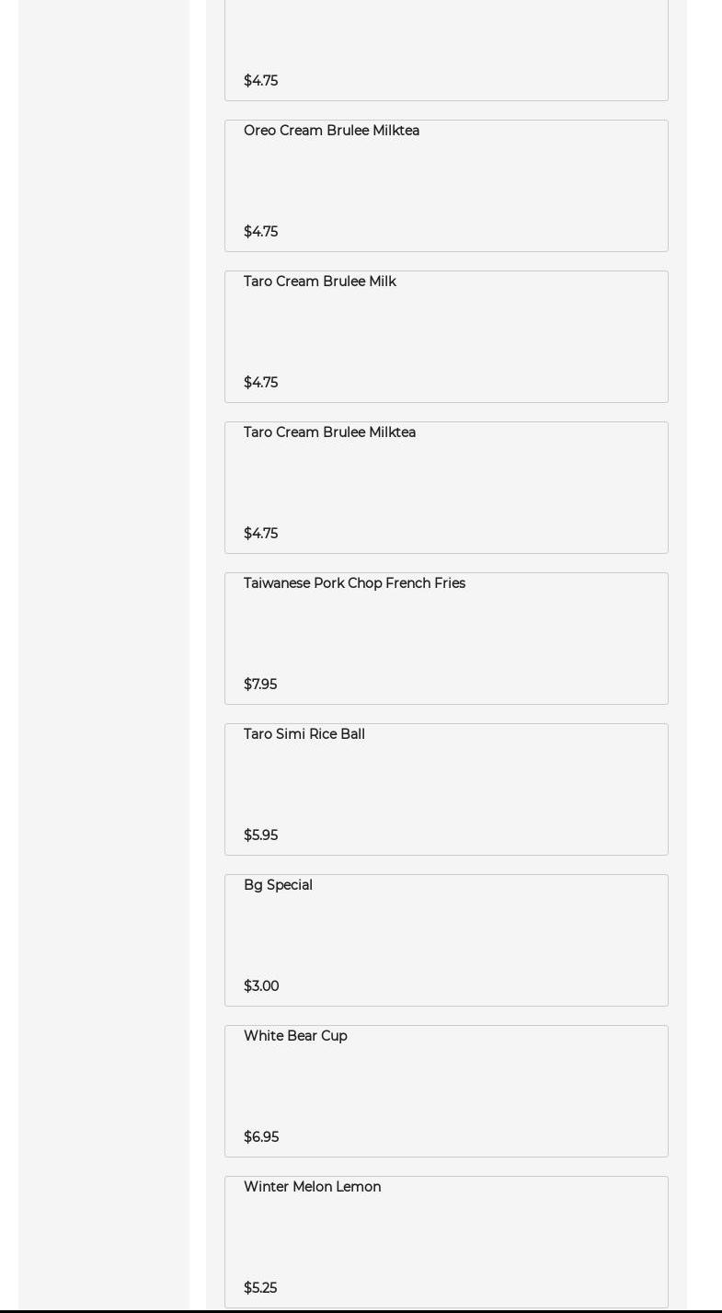This screenshot has height=1313, width=722.
Task: Select Winter Melon Lemon drink title
Action: (x=312, y=1187)
